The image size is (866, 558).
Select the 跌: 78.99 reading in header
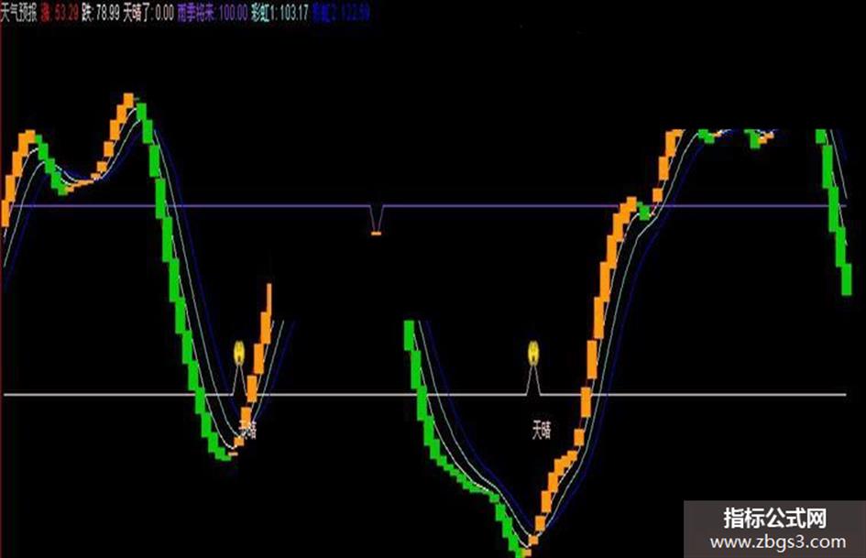pos(100,13)
